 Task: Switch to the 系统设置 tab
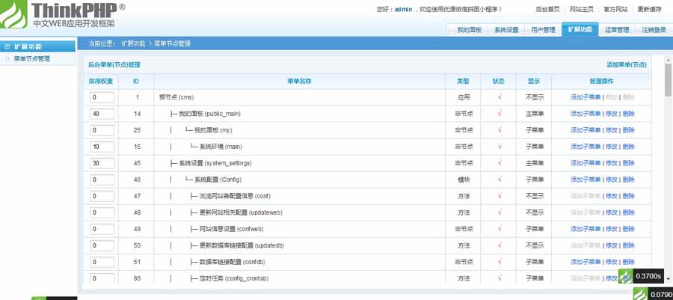506,30
